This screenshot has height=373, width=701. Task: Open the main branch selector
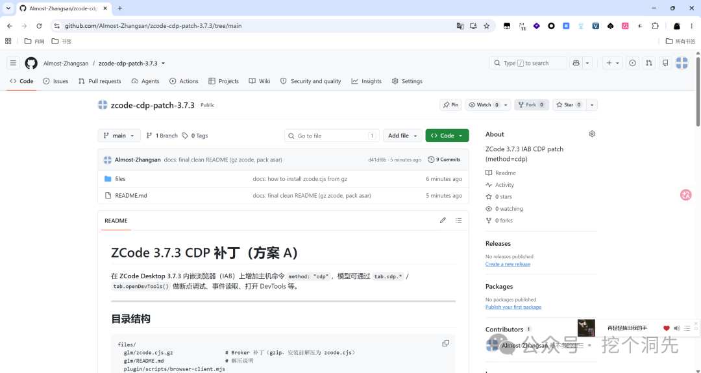tap(119, 136)
